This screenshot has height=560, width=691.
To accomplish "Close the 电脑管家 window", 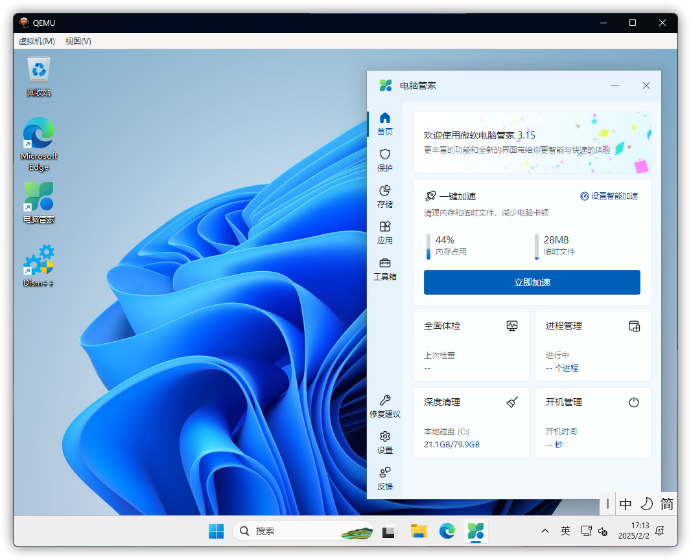I will (x=646, y=85).
